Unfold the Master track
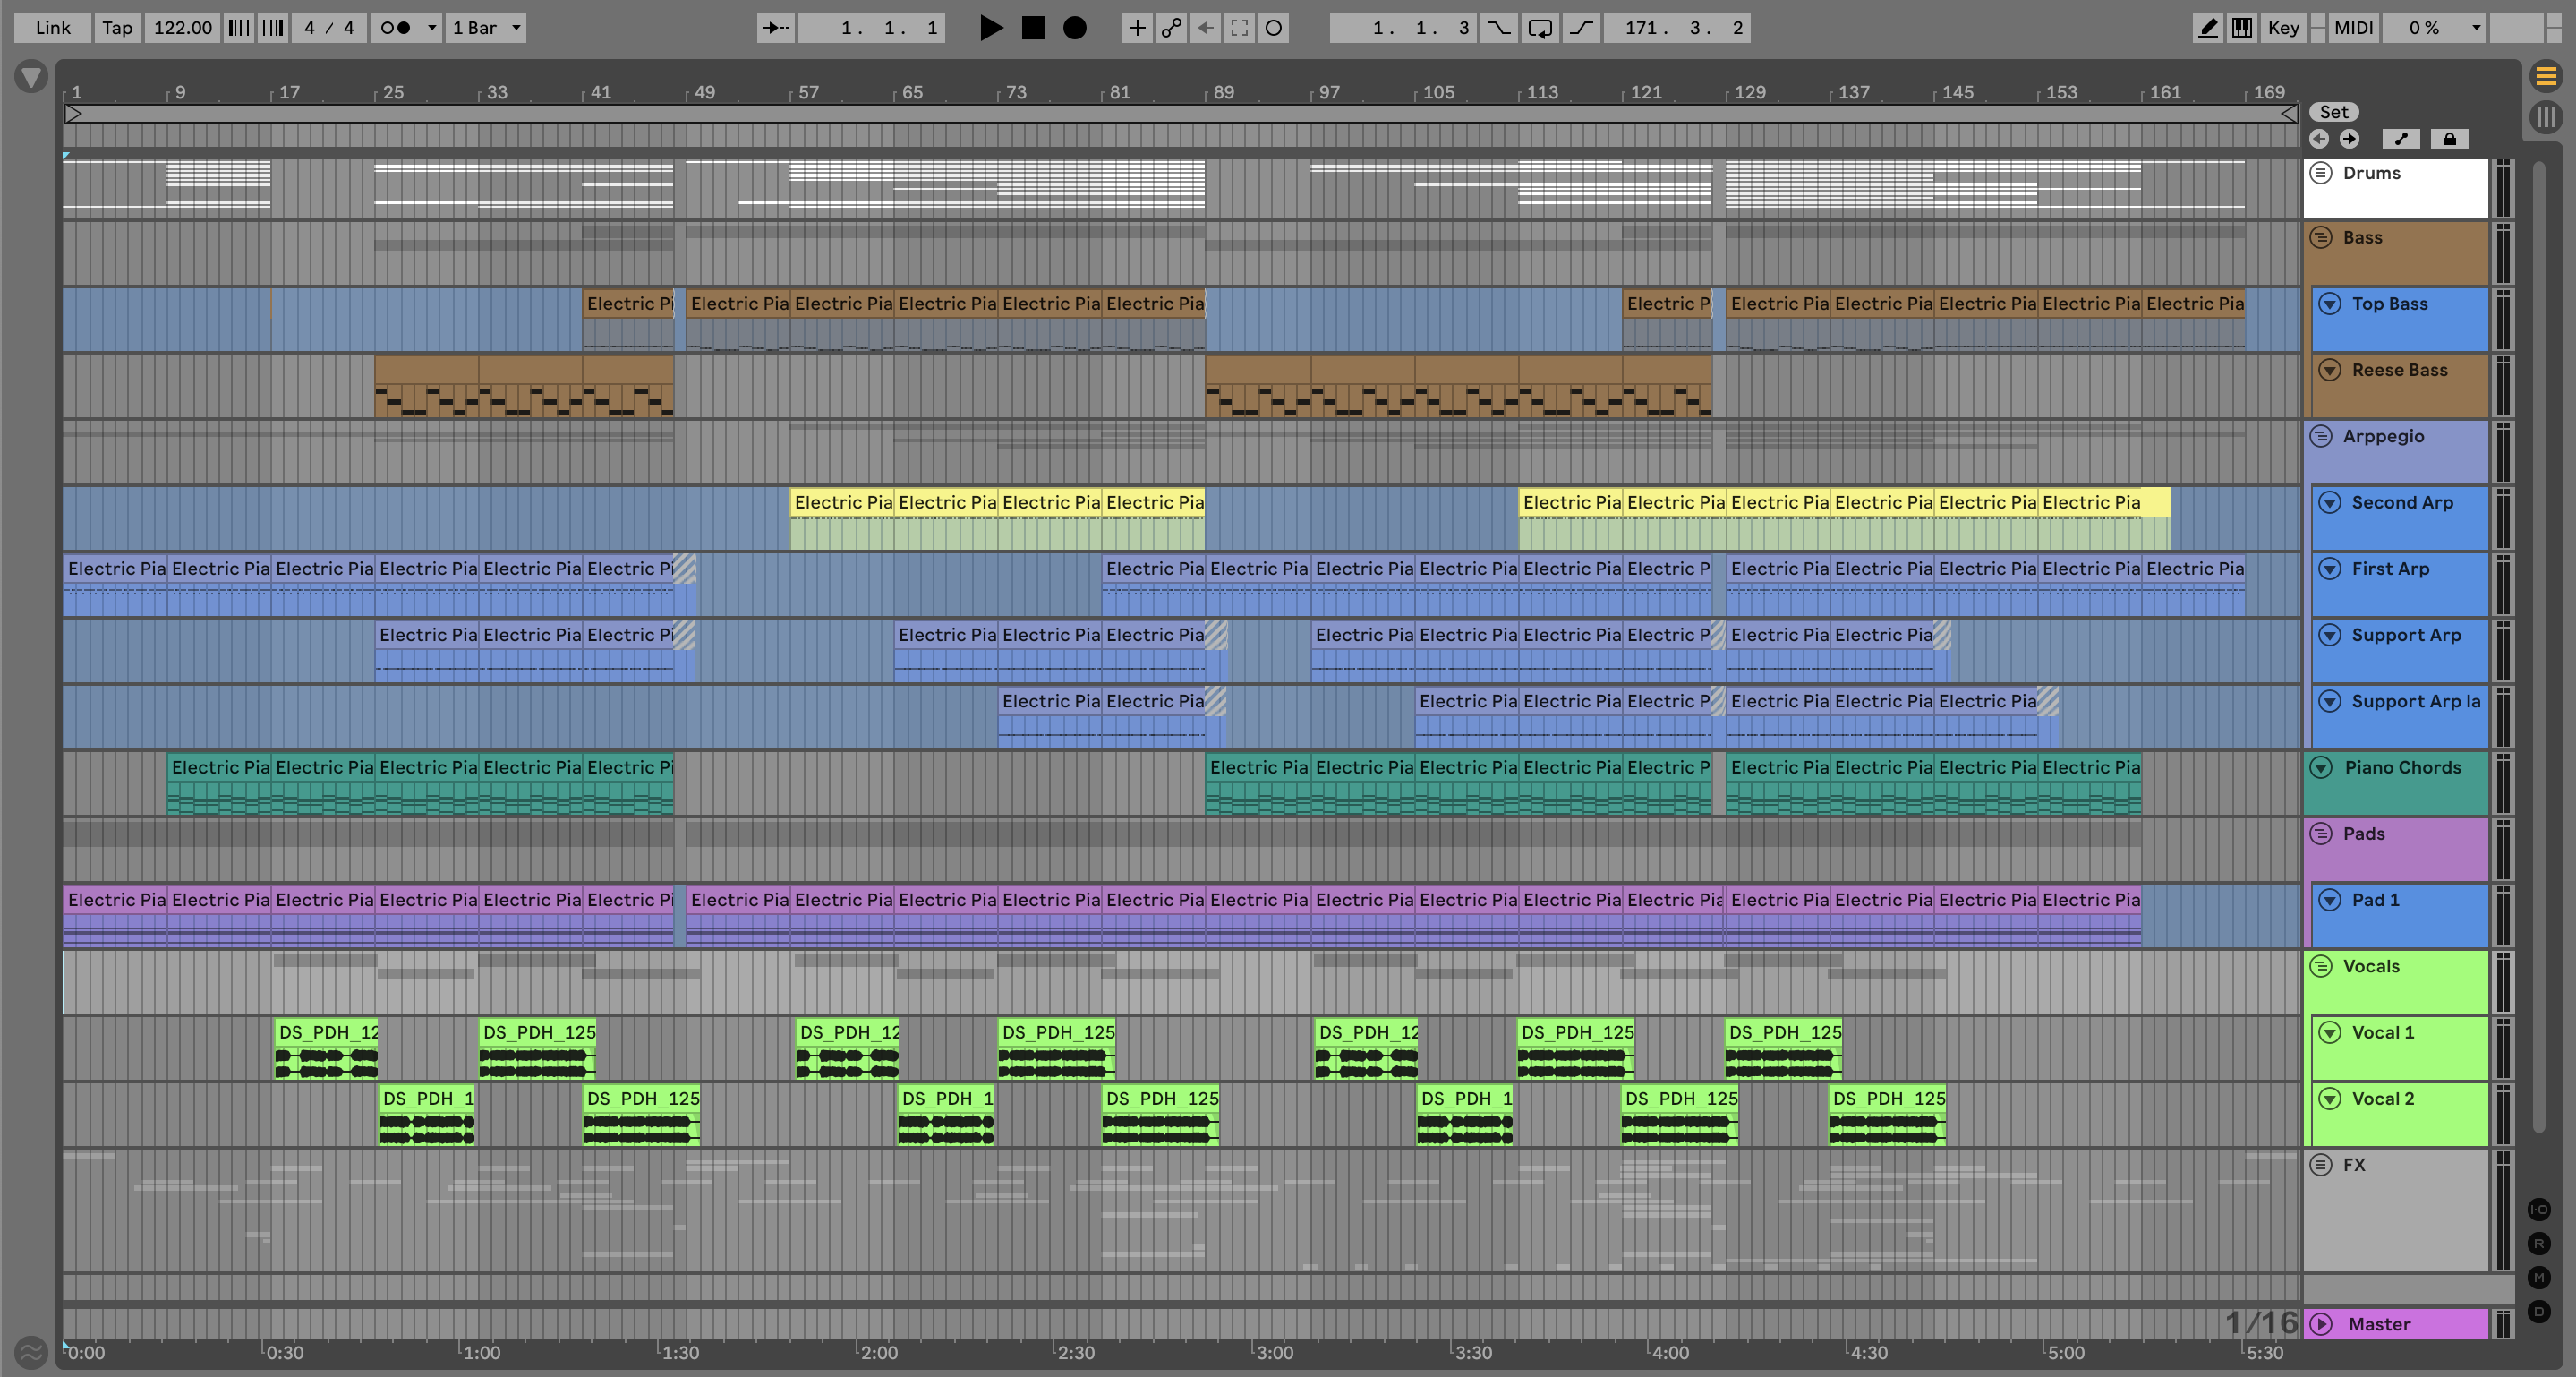 click(x=2321, y=1324)
